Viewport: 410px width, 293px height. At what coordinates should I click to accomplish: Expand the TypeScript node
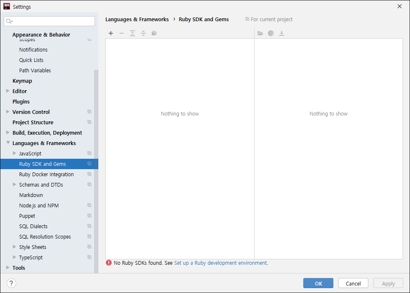click(x=15, y=257)
